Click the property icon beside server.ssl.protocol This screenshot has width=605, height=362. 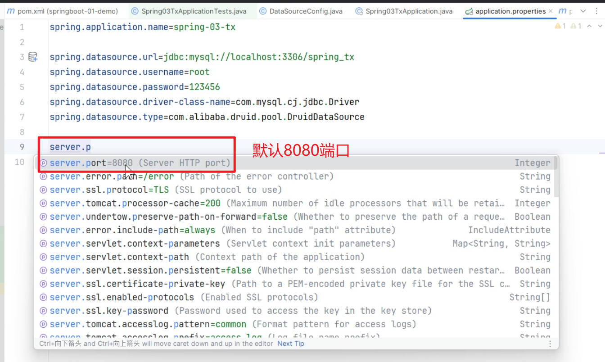[44, 190]
